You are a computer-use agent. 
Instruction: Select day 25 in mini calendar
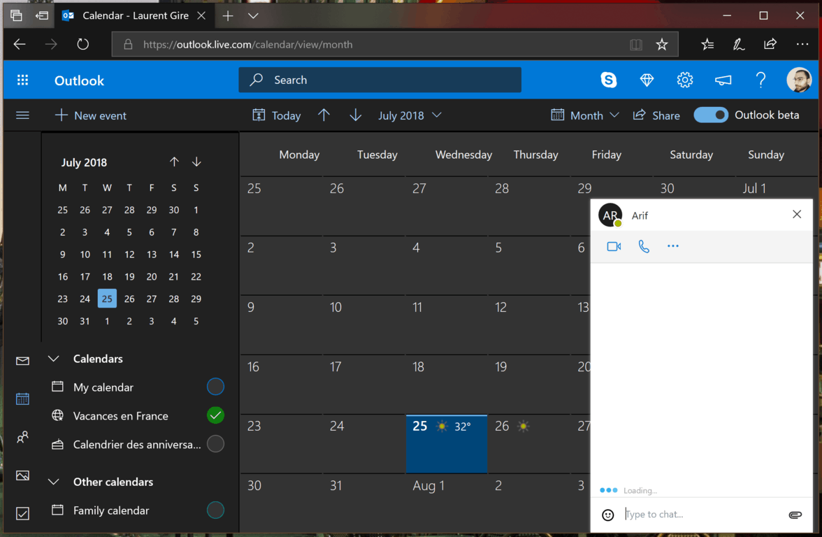[x=107, y=299]
